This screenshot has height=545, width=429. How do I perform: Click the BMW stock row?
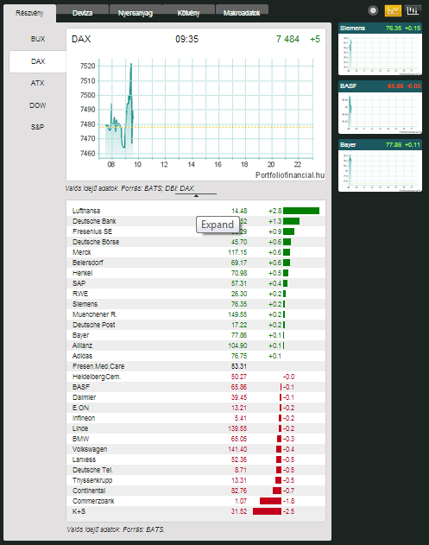[x=196, y=439]
